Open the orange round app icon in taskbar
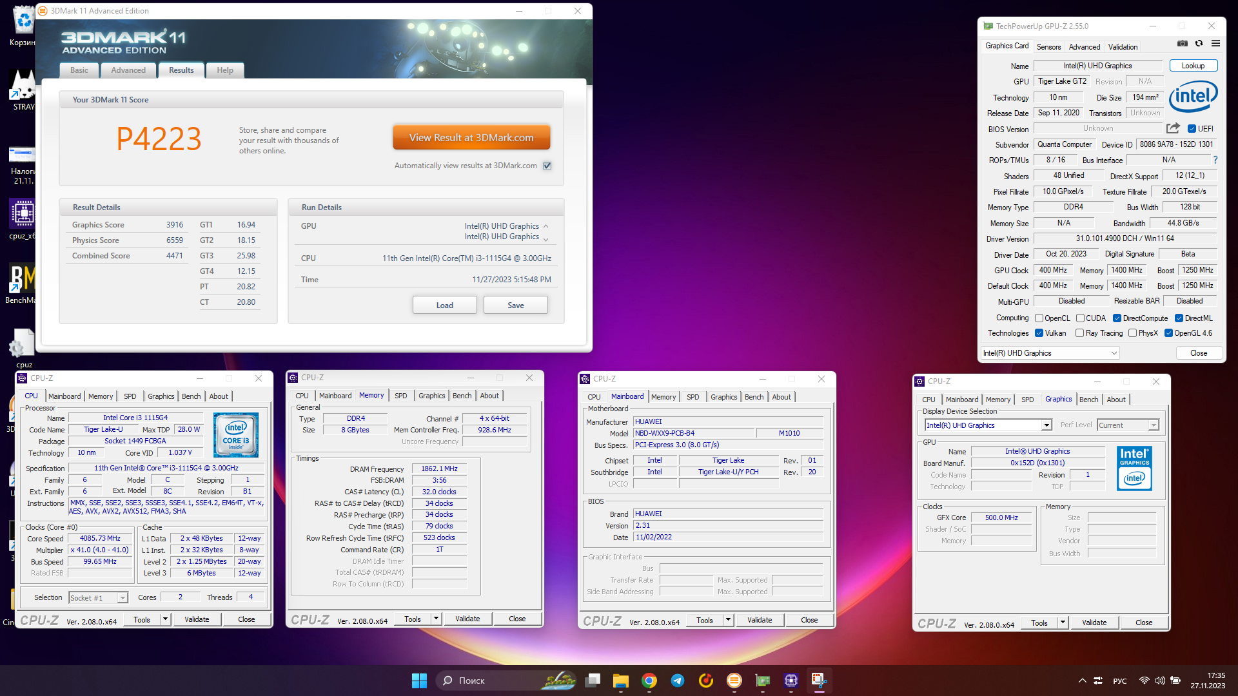 (734, 681)
